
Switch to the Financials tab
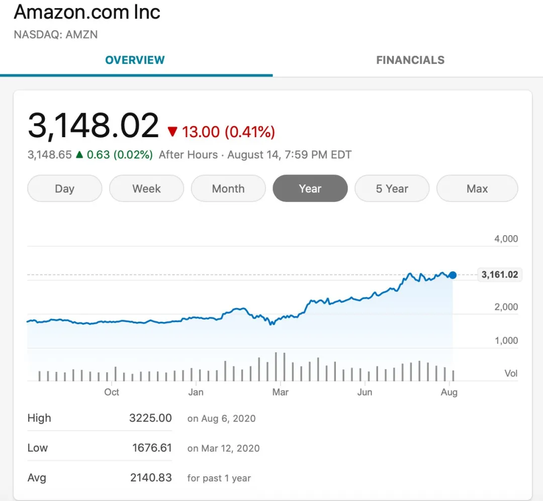[410, 60]
